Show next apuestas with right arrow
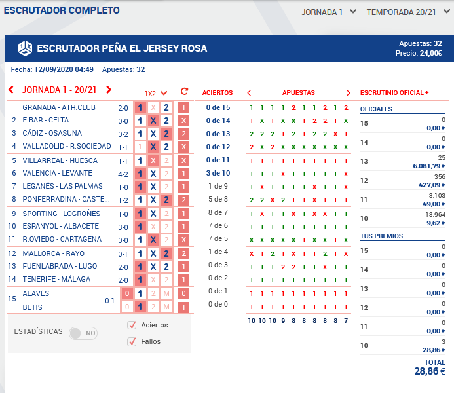The height and width of the screenshot is (393, 454). [x=349, y=93]
